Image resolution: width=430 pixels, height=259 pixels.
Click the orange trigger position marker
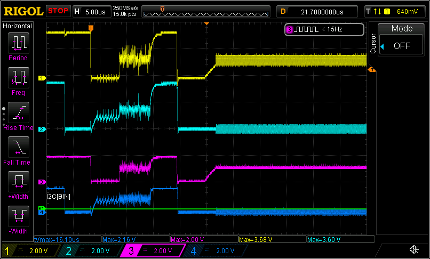(91, 27)
